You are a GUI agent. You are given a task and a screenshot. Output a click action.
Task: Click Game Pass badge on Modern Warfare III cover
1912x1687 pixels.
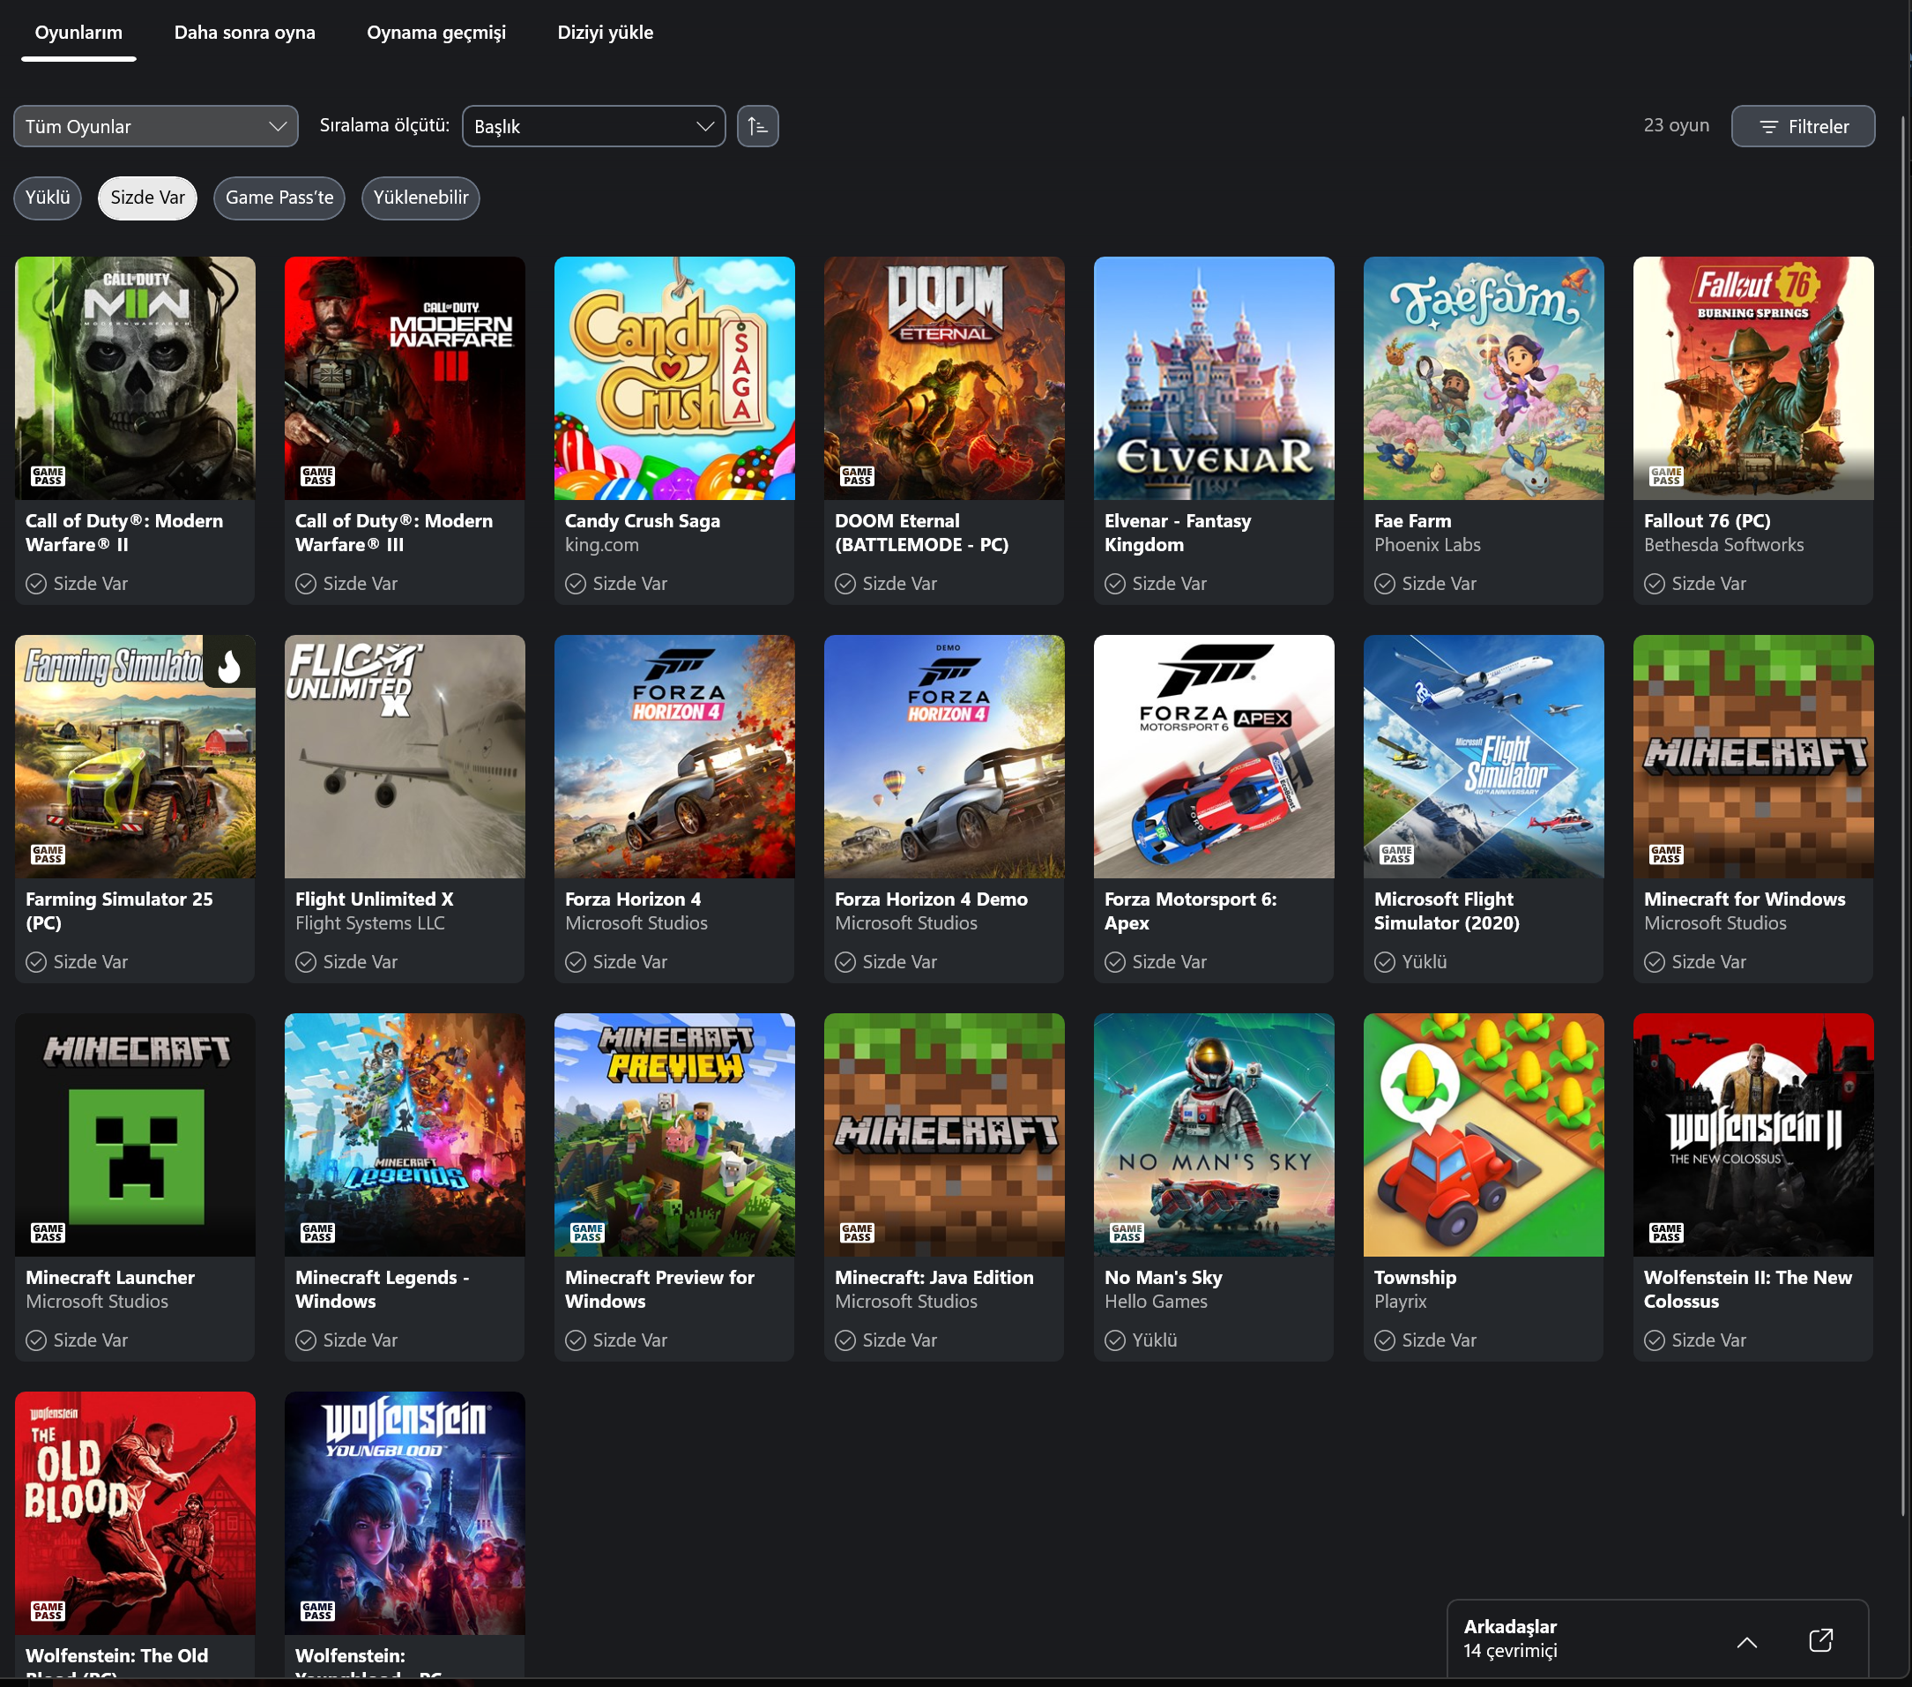click(317, 476)
